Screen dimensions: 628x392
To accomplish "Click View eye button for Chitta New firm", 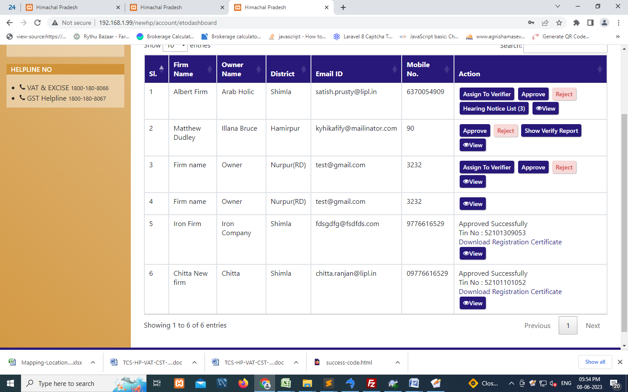I will [472, 303].
